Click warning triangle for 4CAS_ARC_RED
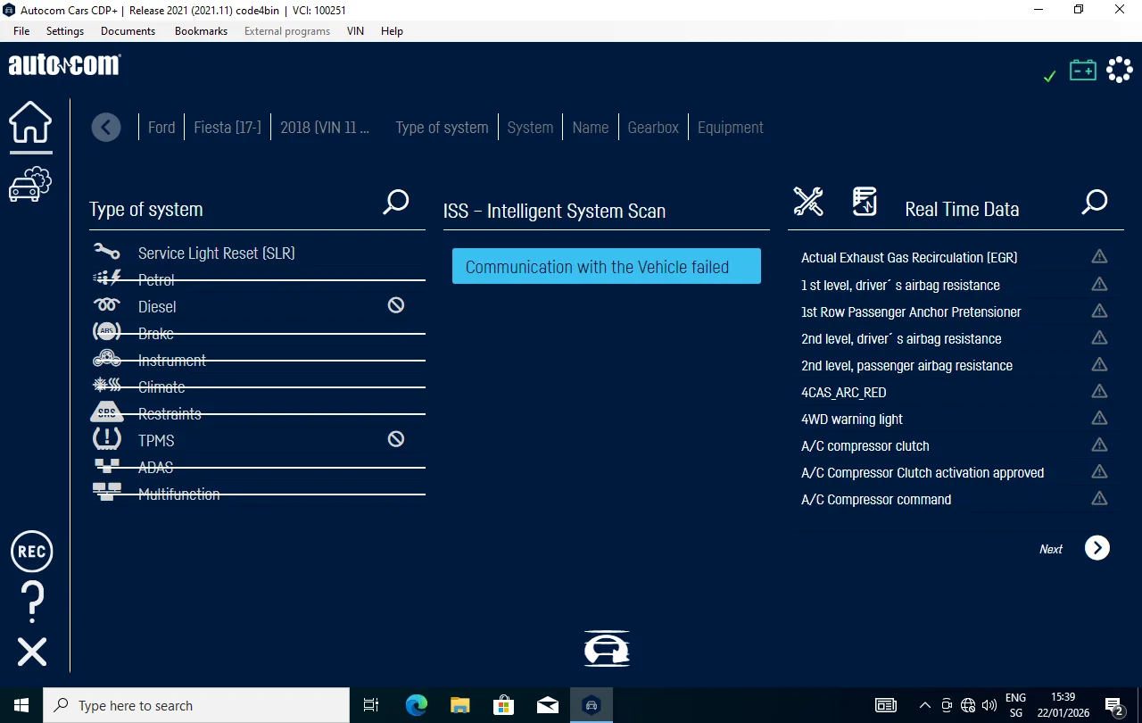This screenshot has height=723, width=1142. [1099, 391]
